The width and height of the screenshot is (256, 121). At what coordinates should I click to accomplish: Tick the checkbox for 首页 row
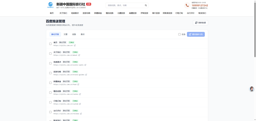click(51, 44)
